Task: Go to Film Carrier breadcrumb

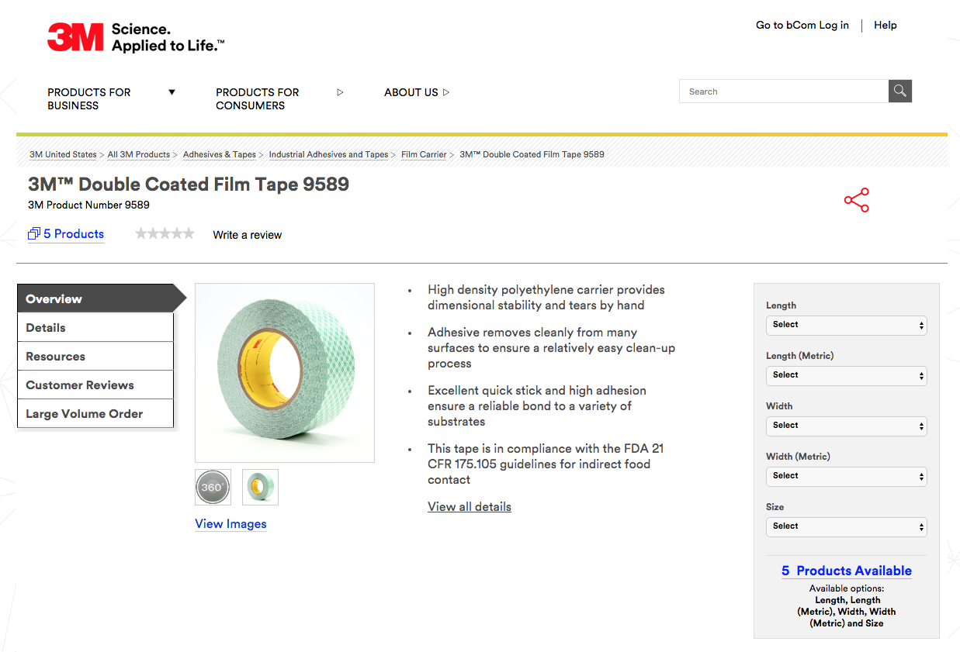Action: [x=424, y=154]
